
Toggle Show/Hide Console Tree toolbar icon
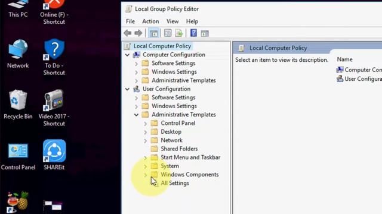(153, 33)
